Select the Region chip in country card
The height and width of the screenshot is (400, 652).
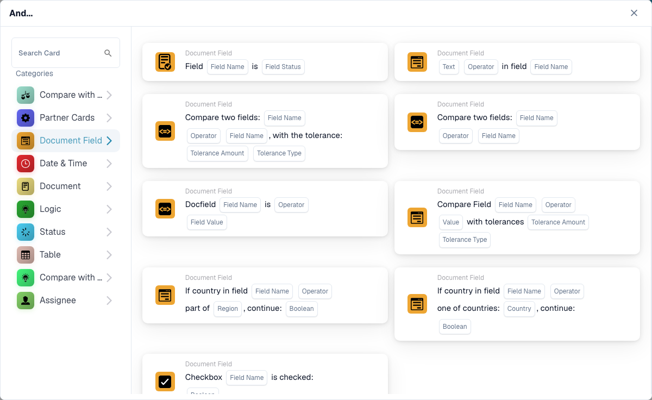(228, 309)
